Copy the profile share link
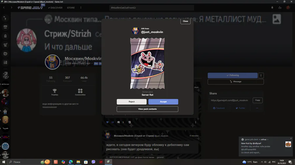 [257, 100]
